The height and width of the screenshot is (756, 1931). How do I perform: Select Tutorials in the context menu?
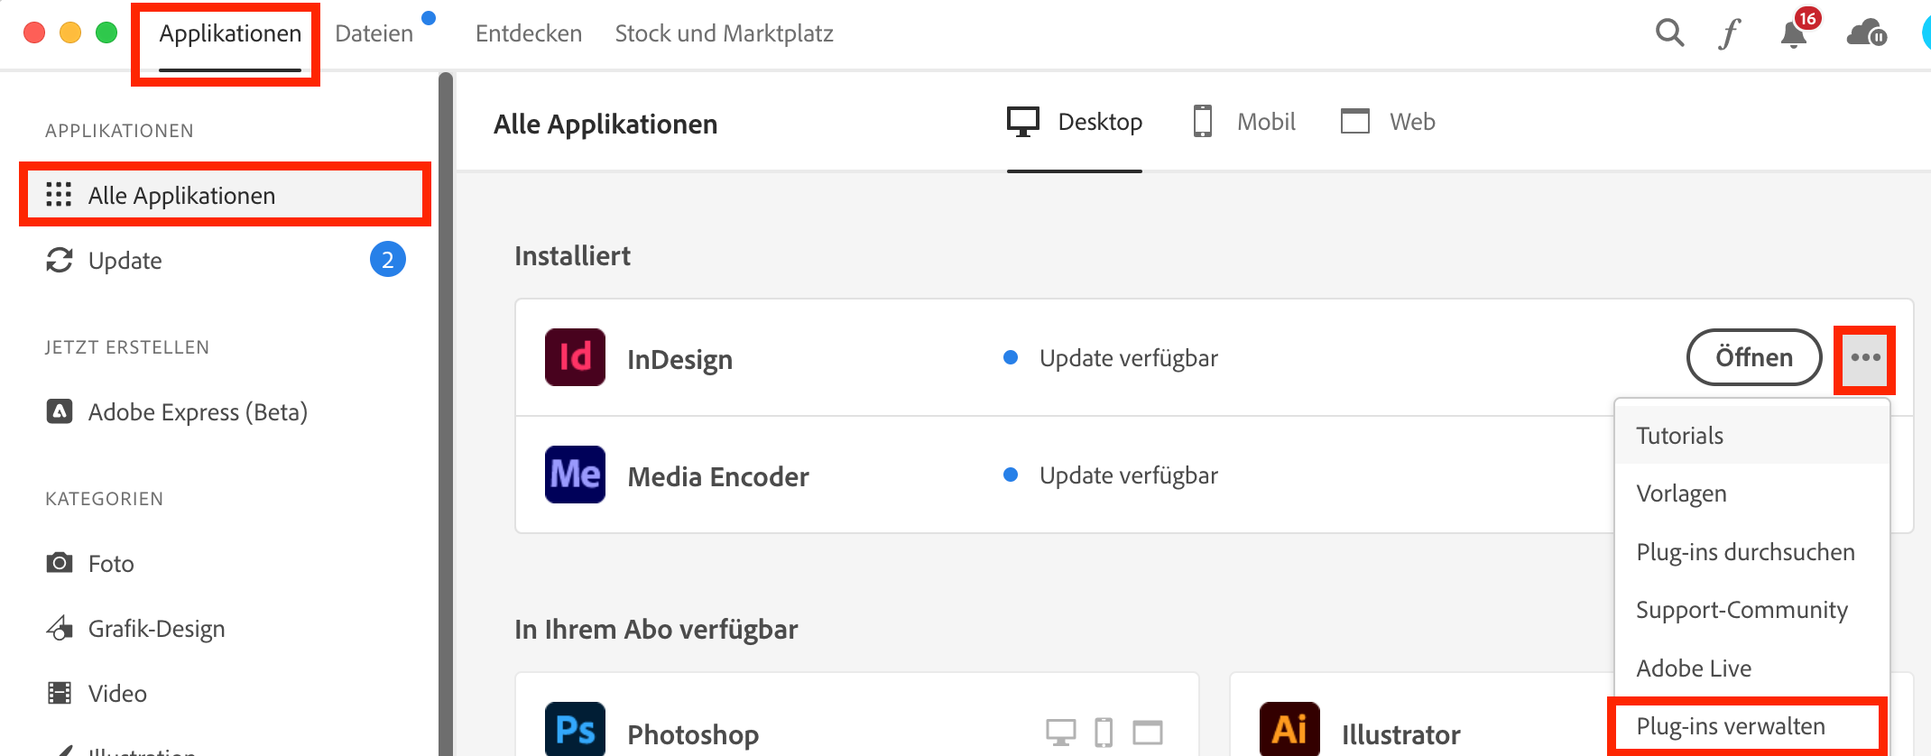[1679, 436]
